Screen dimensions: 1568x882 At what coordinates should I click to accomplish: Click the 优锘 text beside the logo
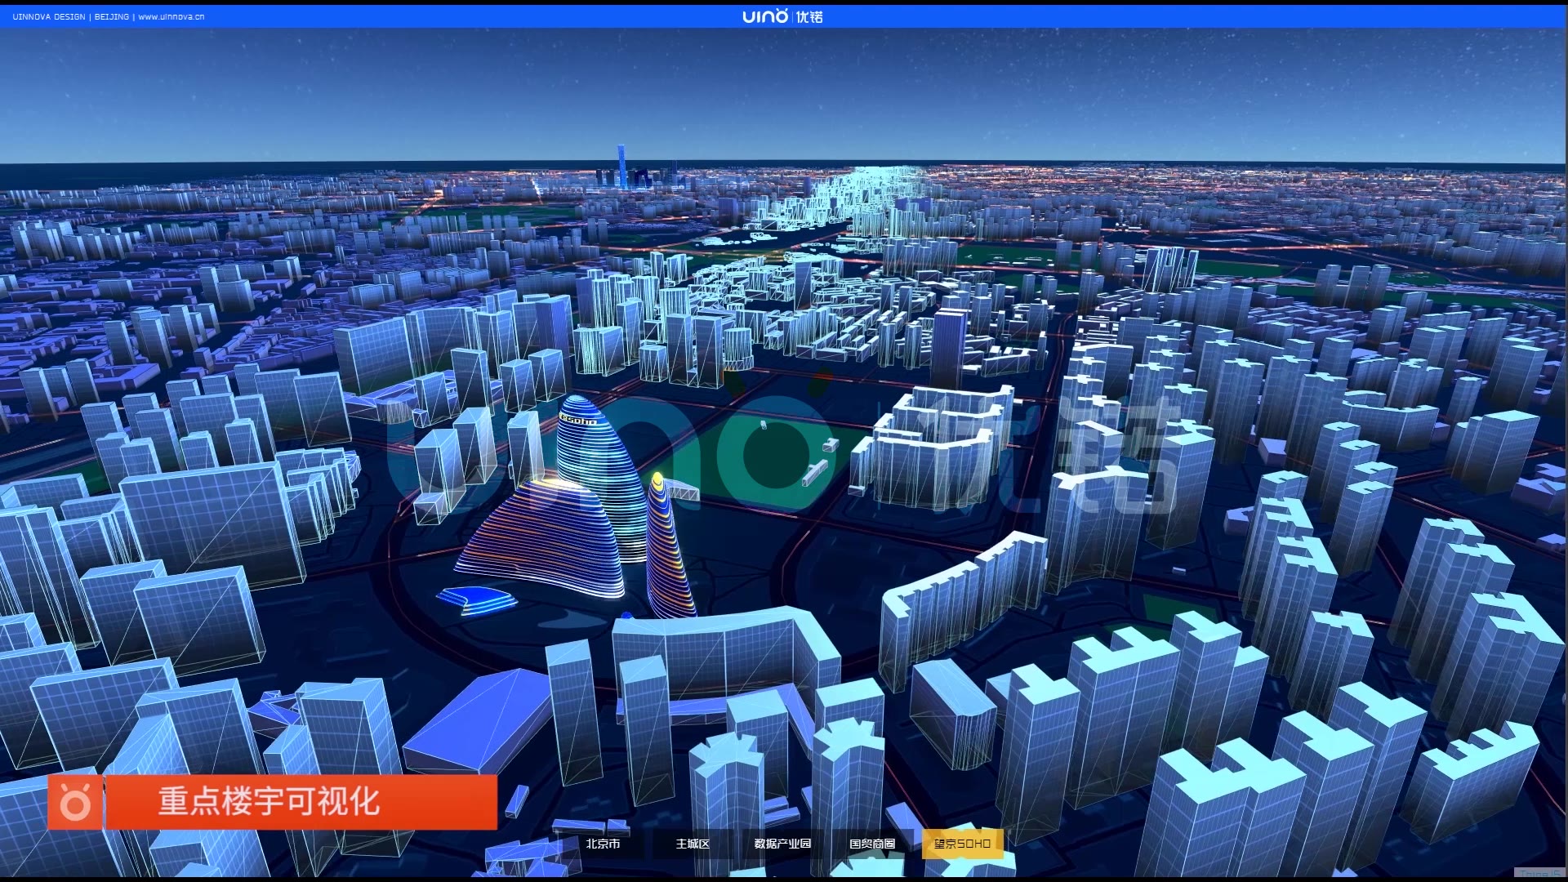tap(809, 16)
